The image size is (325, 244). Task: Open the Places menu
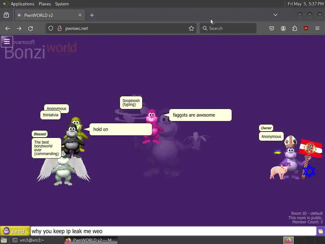45,4
